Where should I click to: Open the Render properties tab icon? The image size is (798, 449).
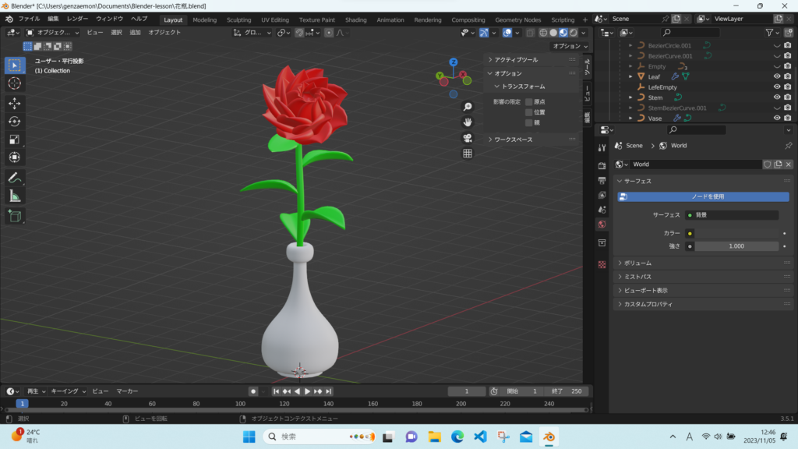(x=602, y=165)
